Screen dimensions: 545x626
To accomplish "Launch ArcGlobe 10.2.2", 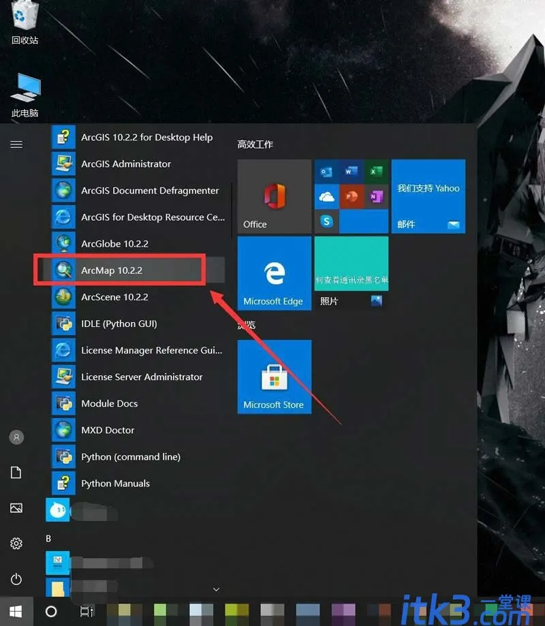I will pyautogui.click(x=138, y=244).
